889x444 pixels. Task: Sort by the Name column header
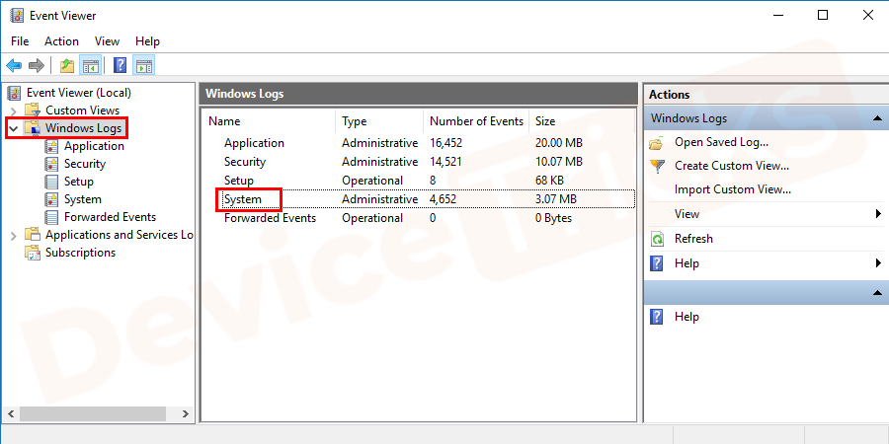pos(269,121)
